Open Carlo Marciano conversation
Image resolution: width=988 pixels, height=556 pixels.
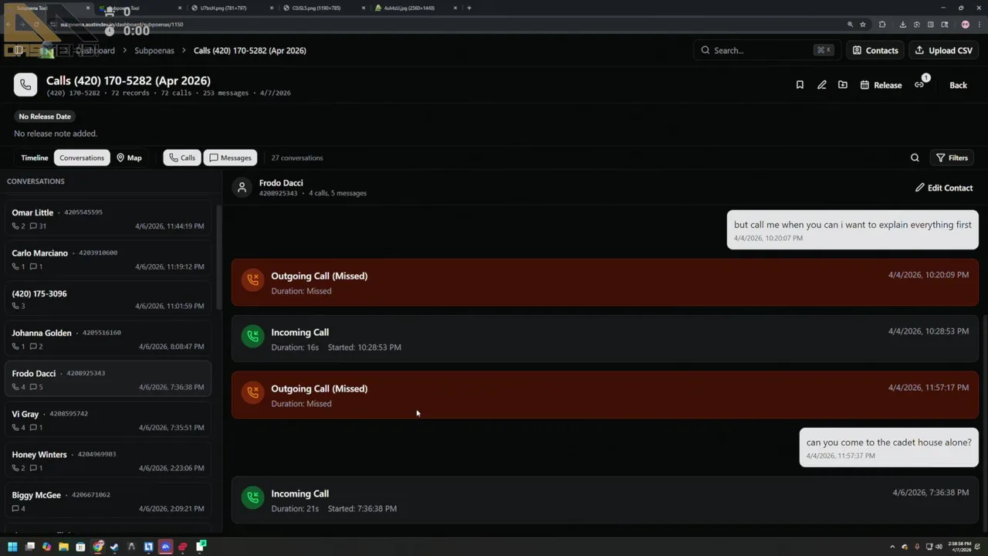(x=108, y=259)
